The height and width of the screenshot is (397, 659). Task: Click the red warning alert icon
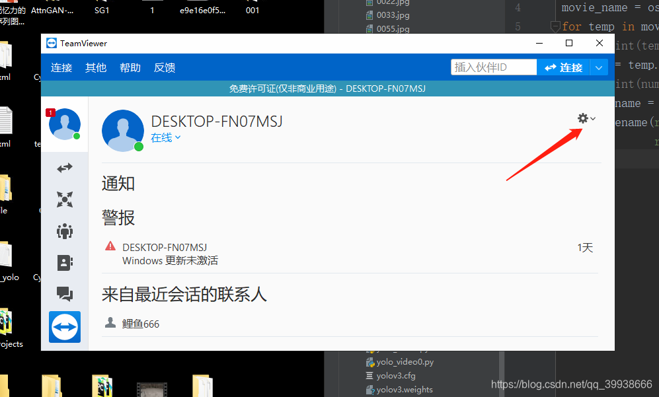[110, 246]
